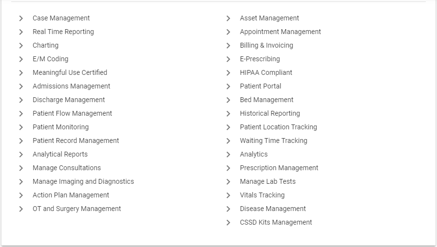Click the chevron next to Analytics
The width and height of the screenshot is (437, 247).
(x=228, y=155)
